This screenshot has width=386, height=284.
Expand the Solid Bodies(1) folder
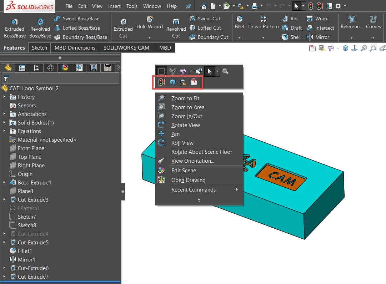pos(4,122)
